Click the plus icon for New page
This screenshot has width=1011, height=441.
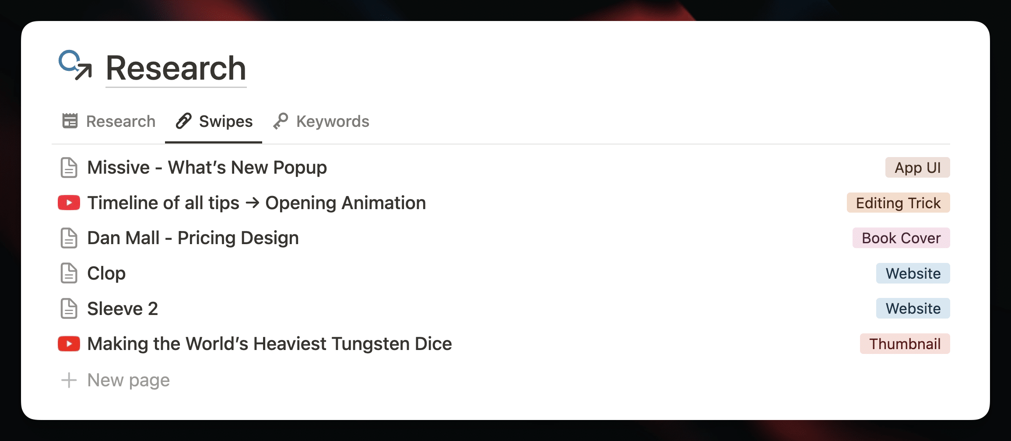(69, 380)
